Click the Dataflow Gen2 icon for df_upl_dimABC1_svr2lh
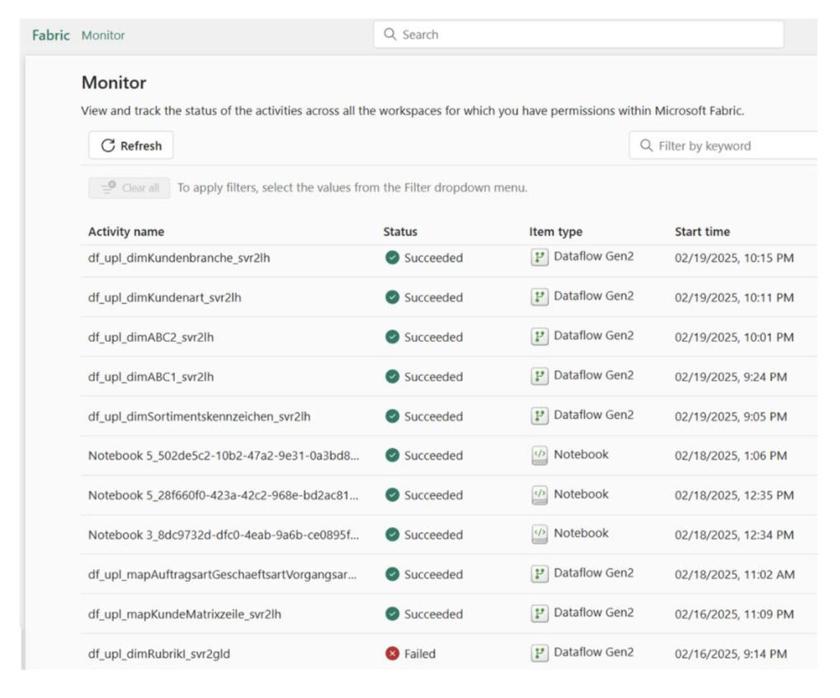The image size is (840, 698). click(x=539, y=377)
